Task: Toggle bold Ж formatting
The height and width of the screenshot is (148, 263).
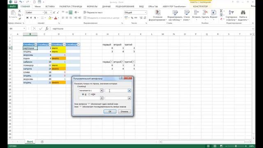Action: [x=28, y=18]
